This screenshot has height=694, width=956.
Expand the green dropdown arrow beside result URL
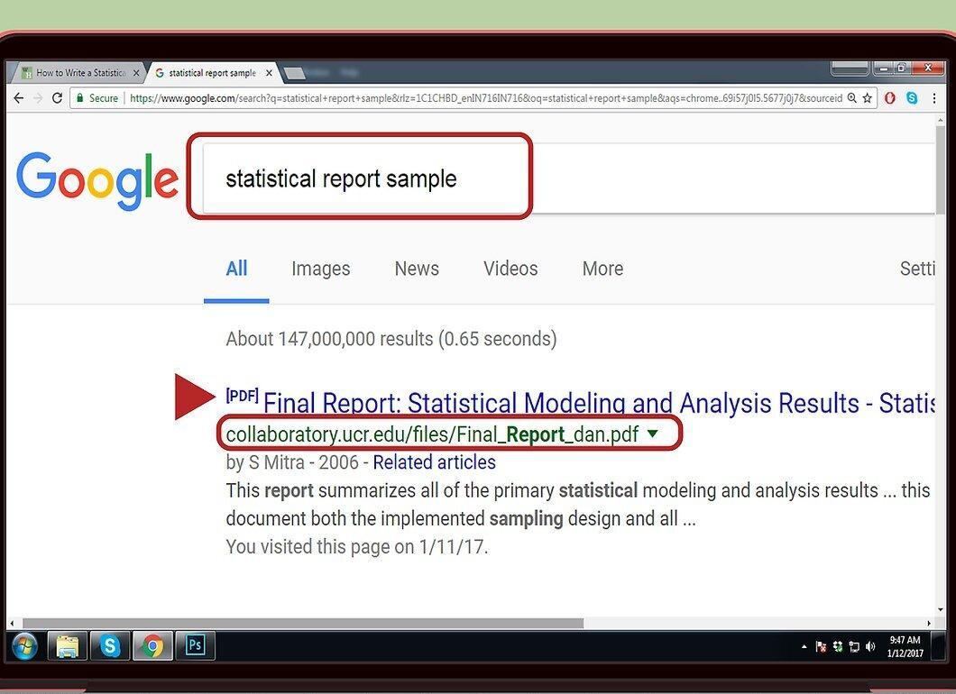pos(652,434)
